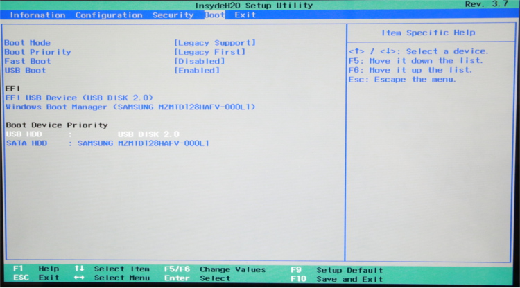Select the USB Boot label
This screenshot has height=288, width=520.
coord(25,71)
